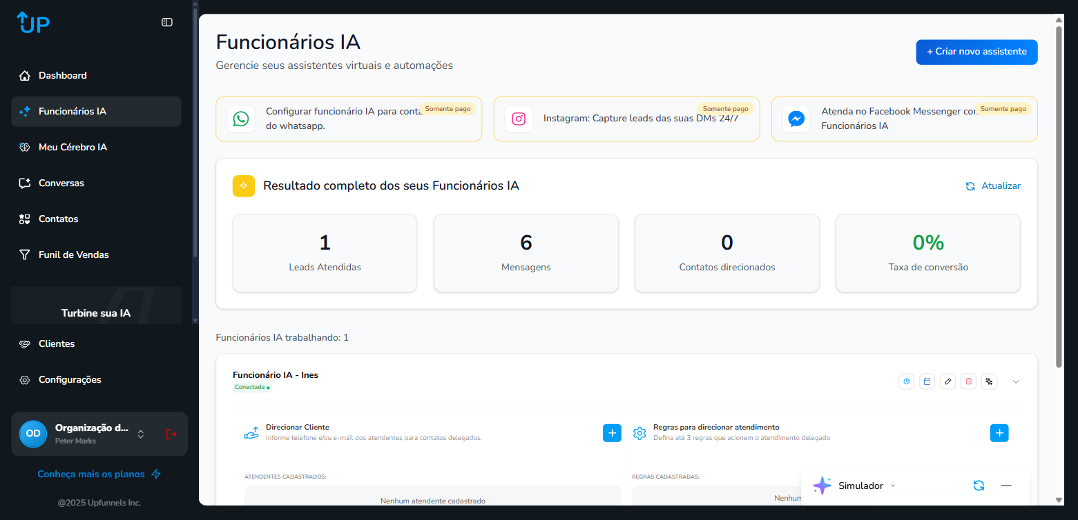This screenshot has width=1078, height=520.
Task: Open the Simulador dropdown arrow
Action: (x=893, y=486)
